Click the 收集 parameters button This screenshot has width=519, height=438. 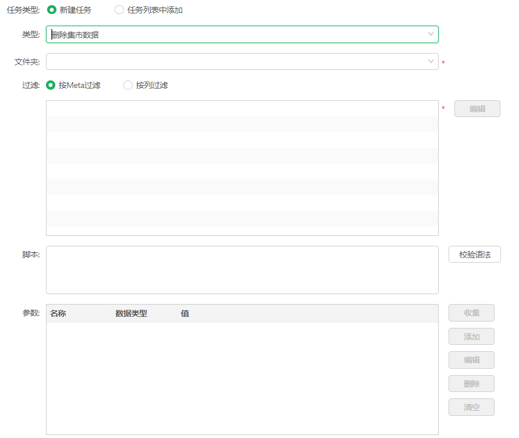[471, 313]
